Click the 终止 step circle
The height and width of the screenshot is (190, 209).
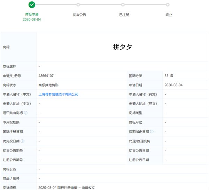click(x=168, y=5)
